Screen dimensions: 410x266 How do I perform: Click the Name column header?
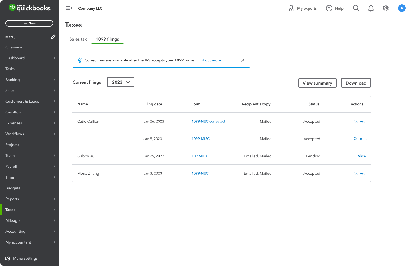[x=82, y=104]
